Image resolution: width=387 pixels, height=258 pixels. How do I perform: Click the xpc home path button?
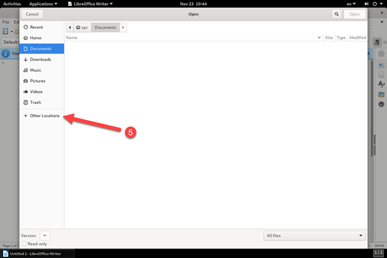click(x=82, y=27)
